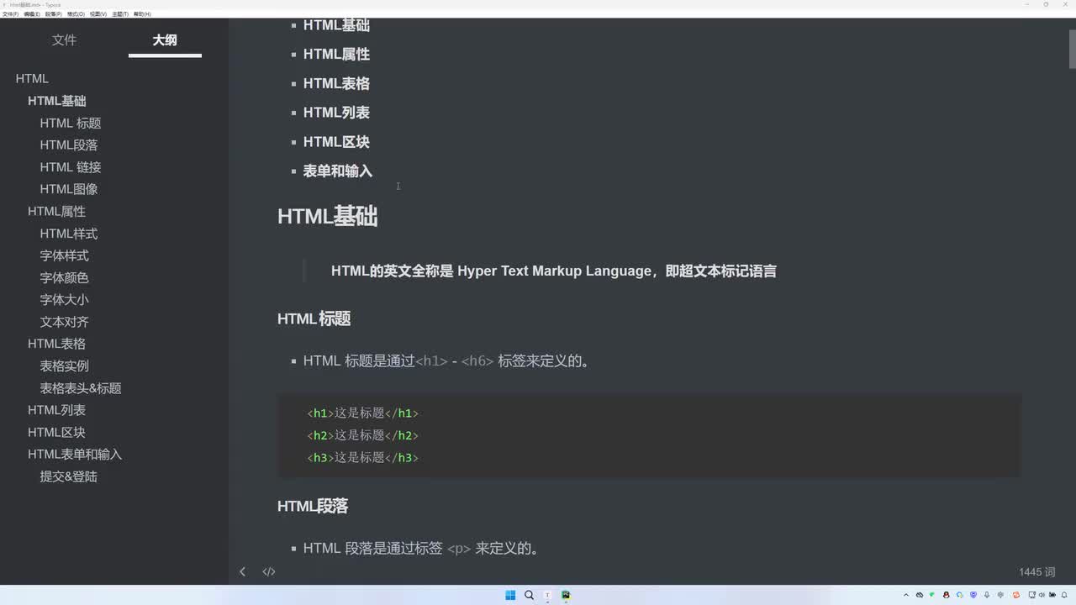Click the HTML区块 bullet in document
Screen dimensions: 1076x605
pos(336,142)
